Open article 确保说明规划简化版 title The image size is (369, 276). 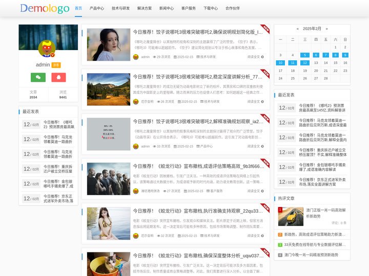tap(198, 32)
